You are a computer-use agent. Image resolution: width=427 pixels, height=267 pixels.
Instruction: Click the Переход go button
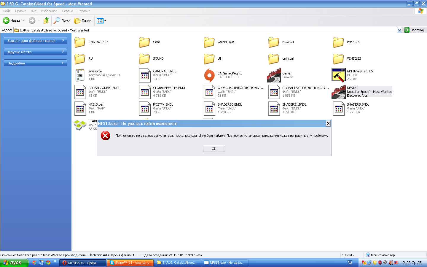tap(414, 30)
